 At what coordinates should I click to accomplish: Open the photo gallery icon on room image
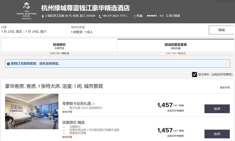tap(10, 120)
